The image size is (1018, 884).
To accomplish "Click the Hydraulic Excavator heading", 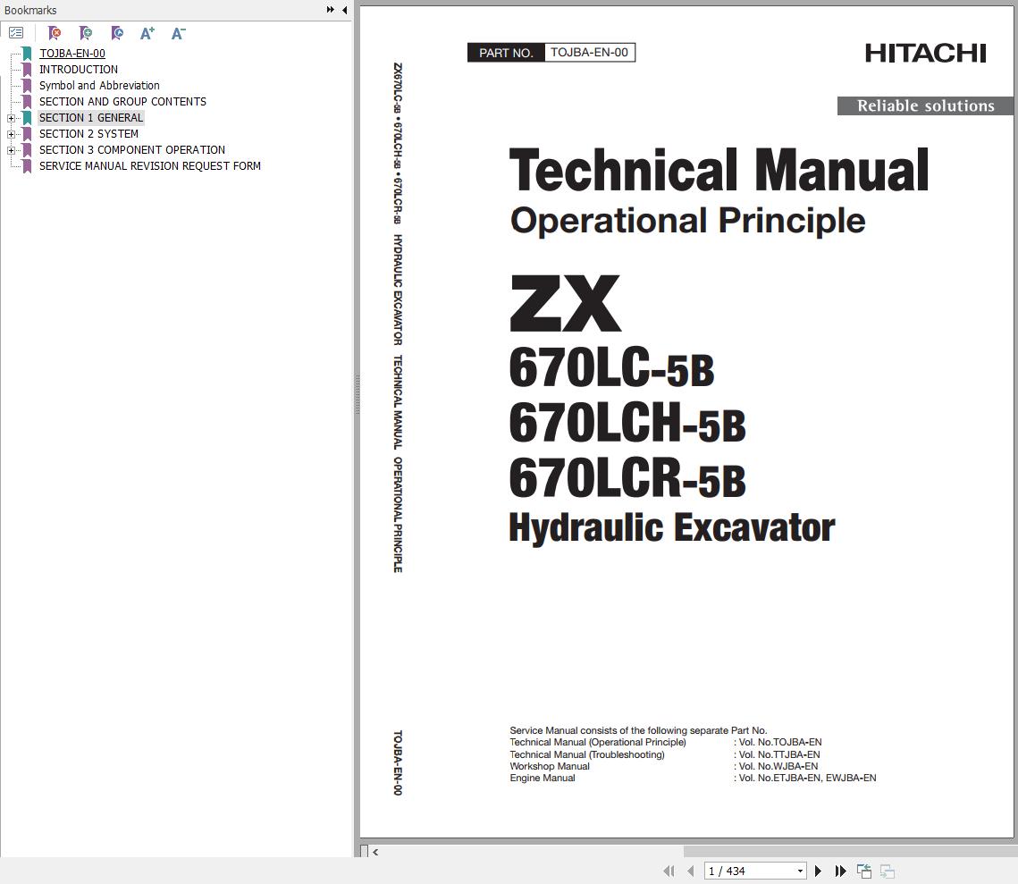I will [672, 527].
